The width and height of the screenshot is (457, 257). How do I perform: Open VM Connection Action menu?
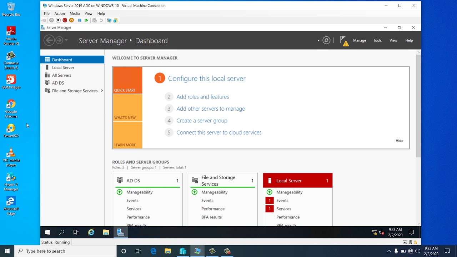pyautogui.click(x=60, y=14)
